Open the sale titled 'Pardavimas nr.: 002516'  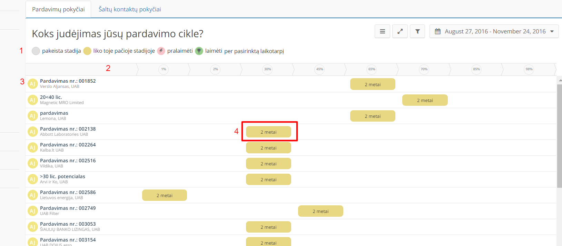pos(68,161)
